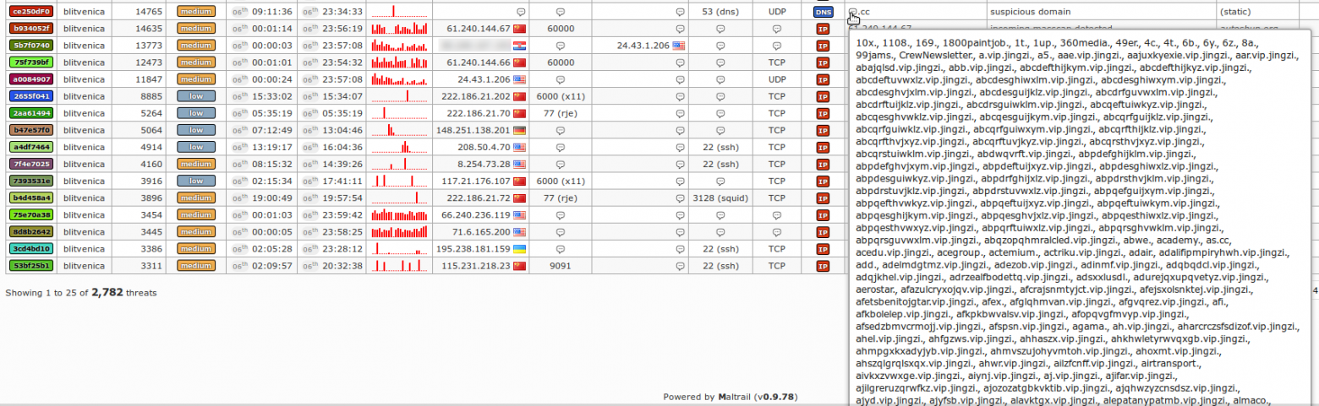
Task: Click the Ukraine flag beside 195.238.181.159
Action: click(x=520, y=248)
